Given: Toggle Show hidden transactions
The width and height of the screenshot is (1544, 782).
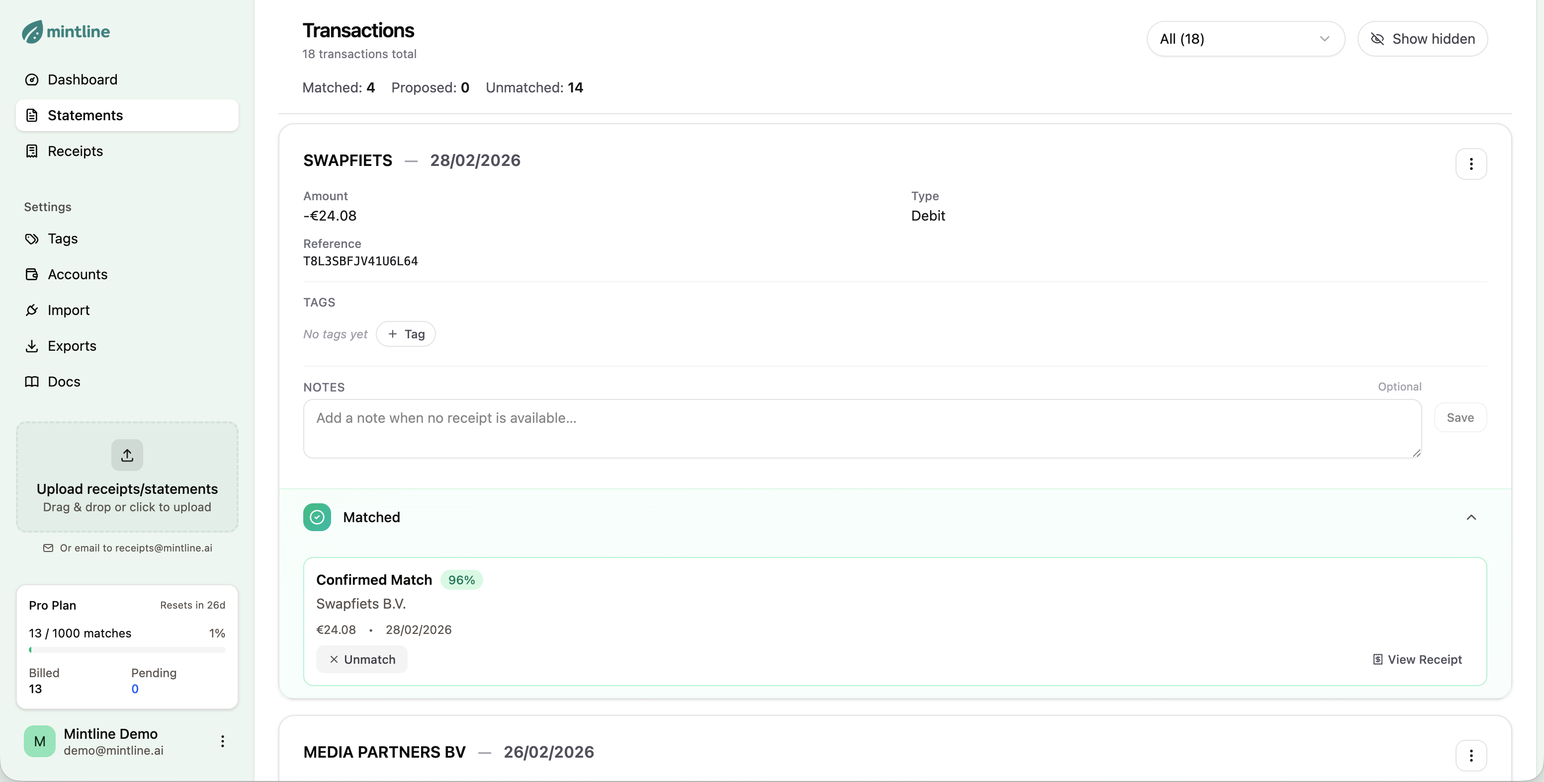Looking at the screenshot, I should tap(1422, 39).
